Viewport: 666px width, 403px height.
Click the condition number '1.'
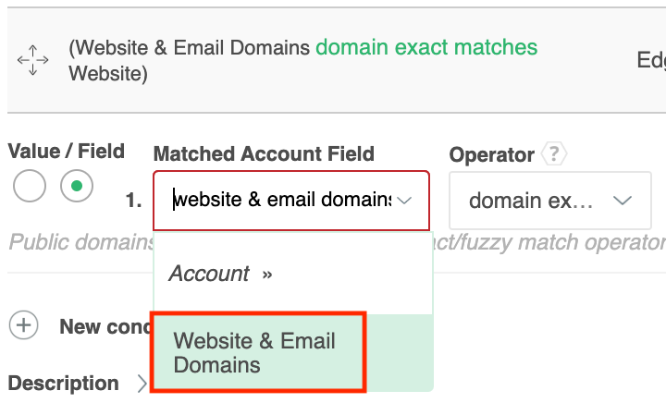coord(134,201)
